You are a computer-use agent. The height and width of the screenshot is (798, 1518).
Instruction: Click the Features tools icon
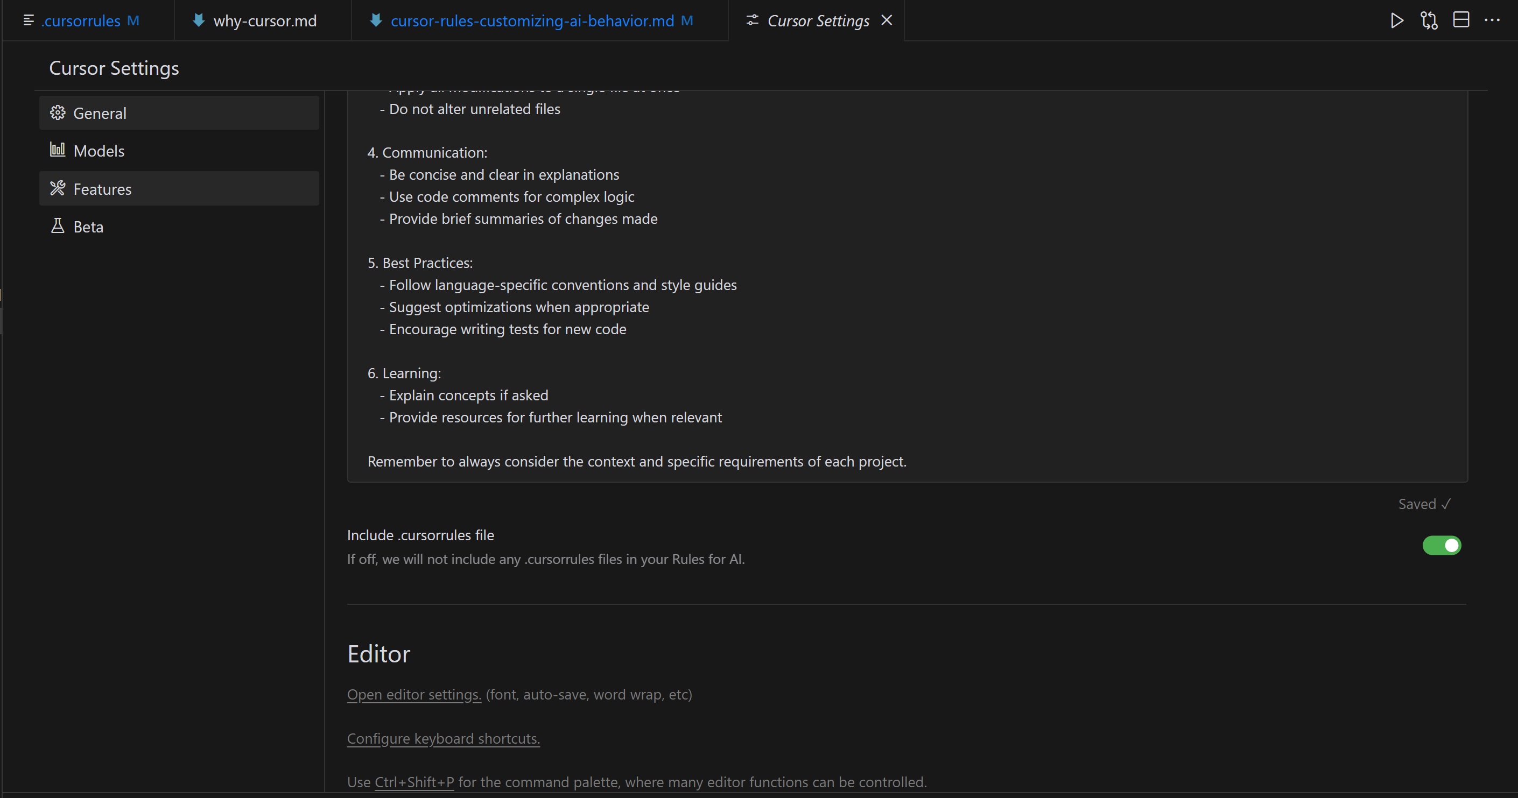57,188
